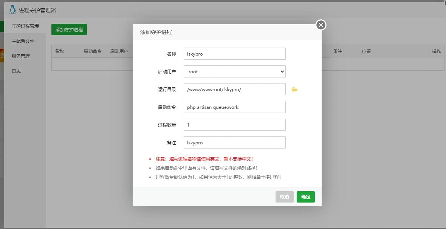This screenshot has height=229, width=446.
Task: Click the 备注 input field in dialog
Action: coord(235,142)
